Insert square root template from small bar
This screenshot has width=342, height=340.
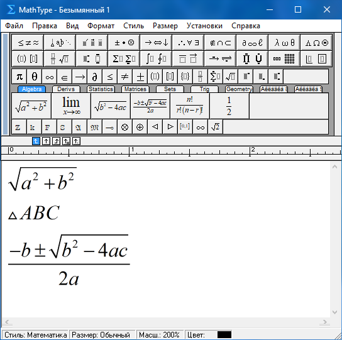(231, 77)
